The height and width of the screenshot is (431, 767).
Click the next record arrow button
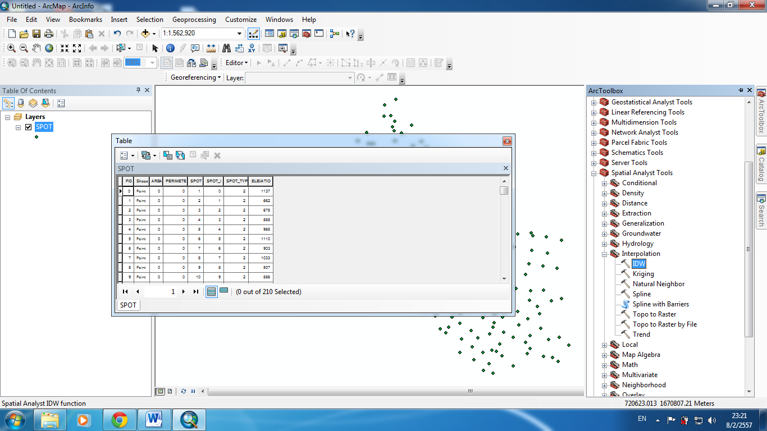point(183,291)
